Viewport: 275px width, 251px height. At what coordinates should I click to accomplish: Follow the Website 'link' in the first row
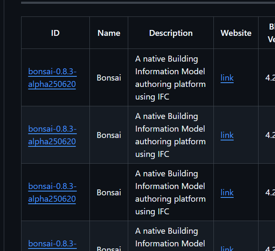(x=227, y=78)
